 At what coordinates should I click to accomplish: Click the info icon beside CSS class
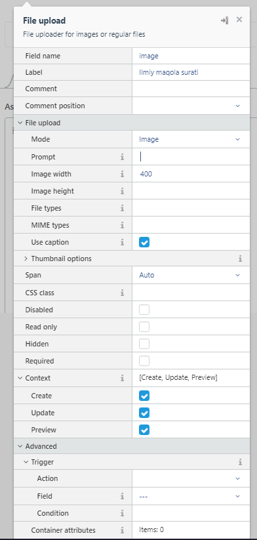(x=122, y=293)
